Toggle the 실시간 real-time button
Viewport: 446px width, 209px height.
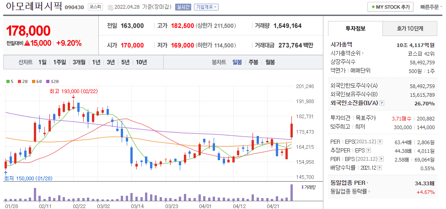pyautogui.click(x=183, y=7)
